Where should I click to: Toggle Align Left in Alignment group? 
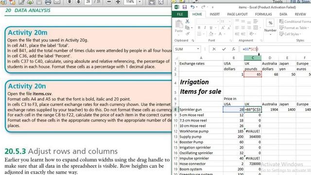(237, 28)
